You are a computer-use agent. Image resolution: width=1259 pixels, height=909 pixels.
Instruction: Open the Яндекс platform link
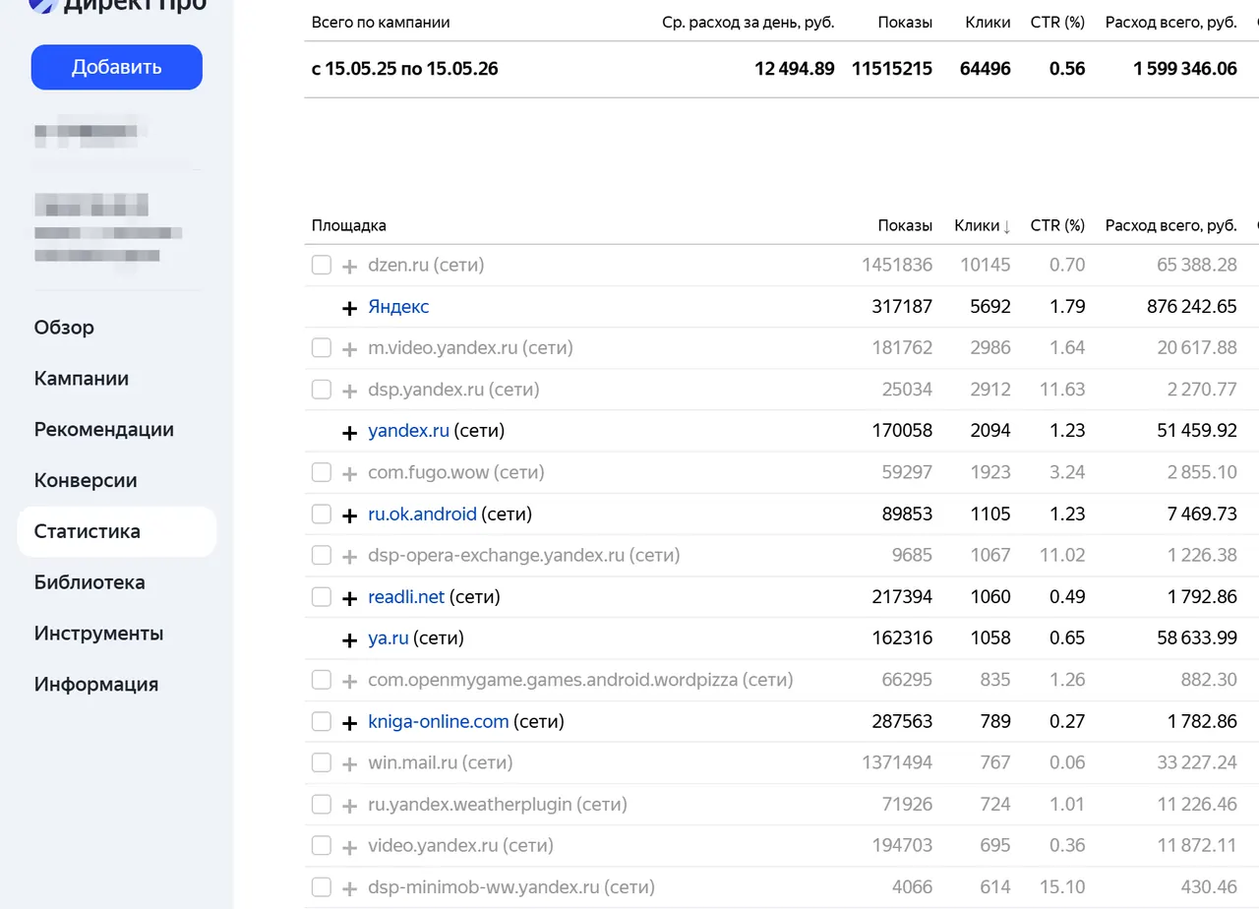398,307
